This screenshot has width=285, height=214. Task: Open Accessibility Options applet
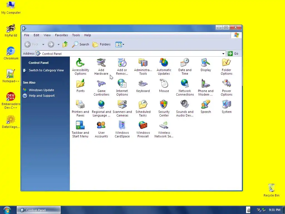[x=80, y=67]
